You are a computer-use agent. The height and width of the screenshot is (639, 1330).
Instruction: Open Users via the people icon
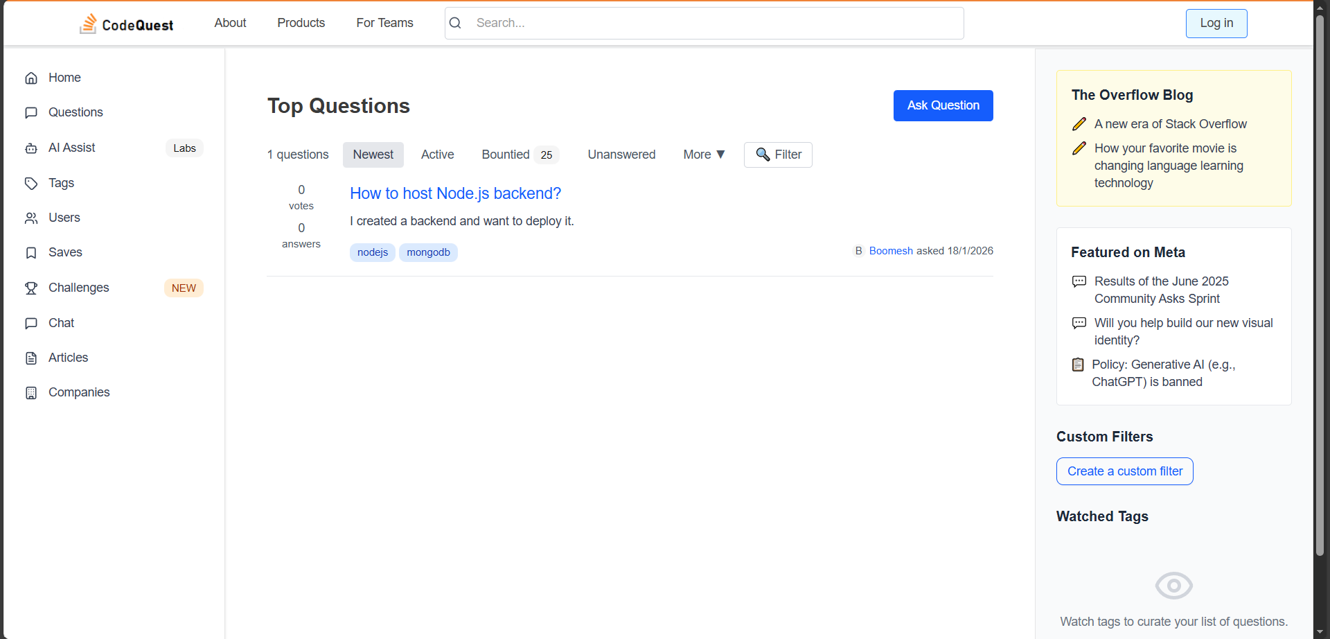pos(31,218)
